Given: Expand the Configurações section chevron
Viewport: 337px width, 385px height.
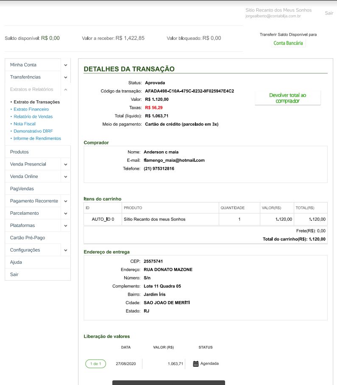Looking at the screenshot, I should pyautogui.click(x=66, y=250).
